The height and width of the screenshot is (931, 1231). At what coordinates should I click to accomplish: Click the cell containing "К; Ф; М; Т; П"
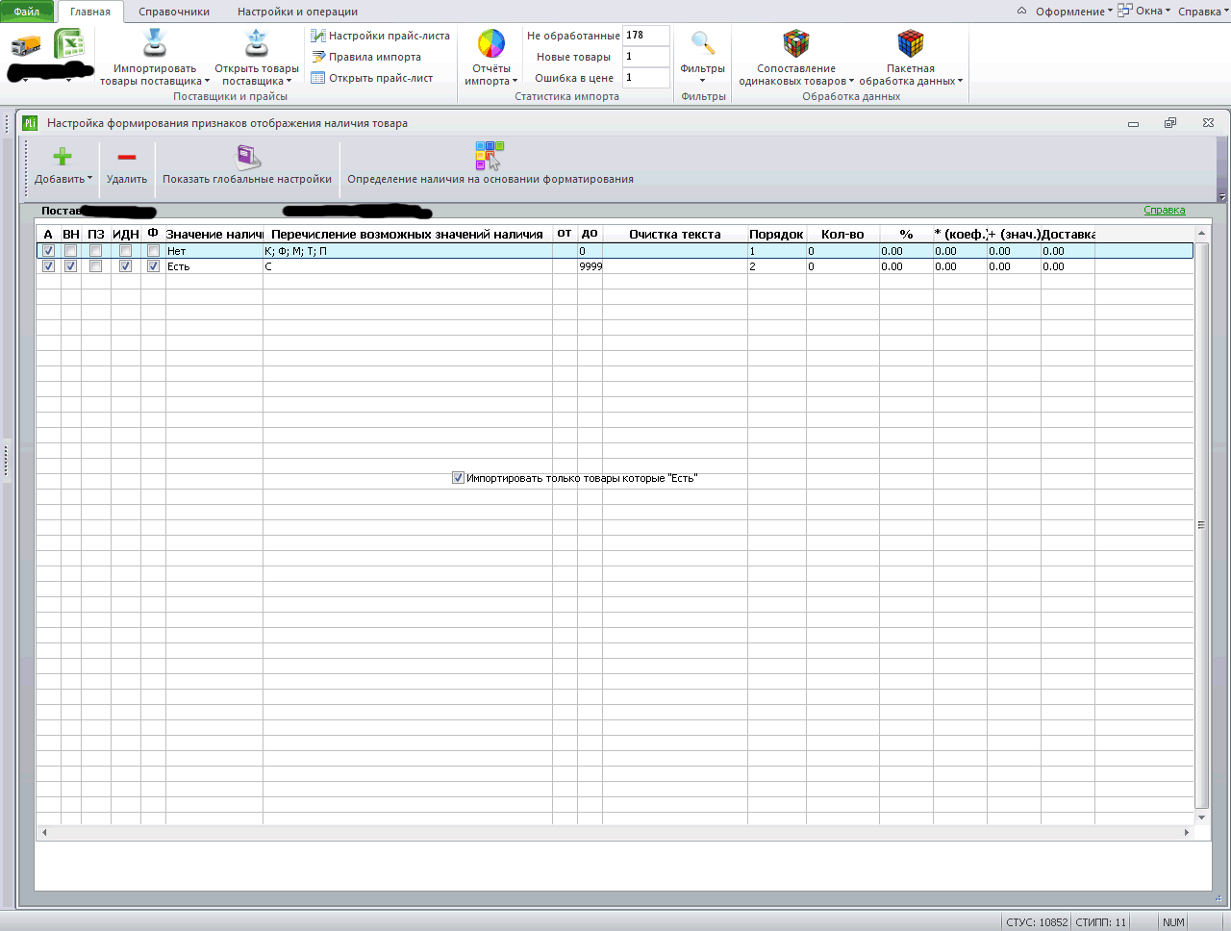tap(408, 251)
